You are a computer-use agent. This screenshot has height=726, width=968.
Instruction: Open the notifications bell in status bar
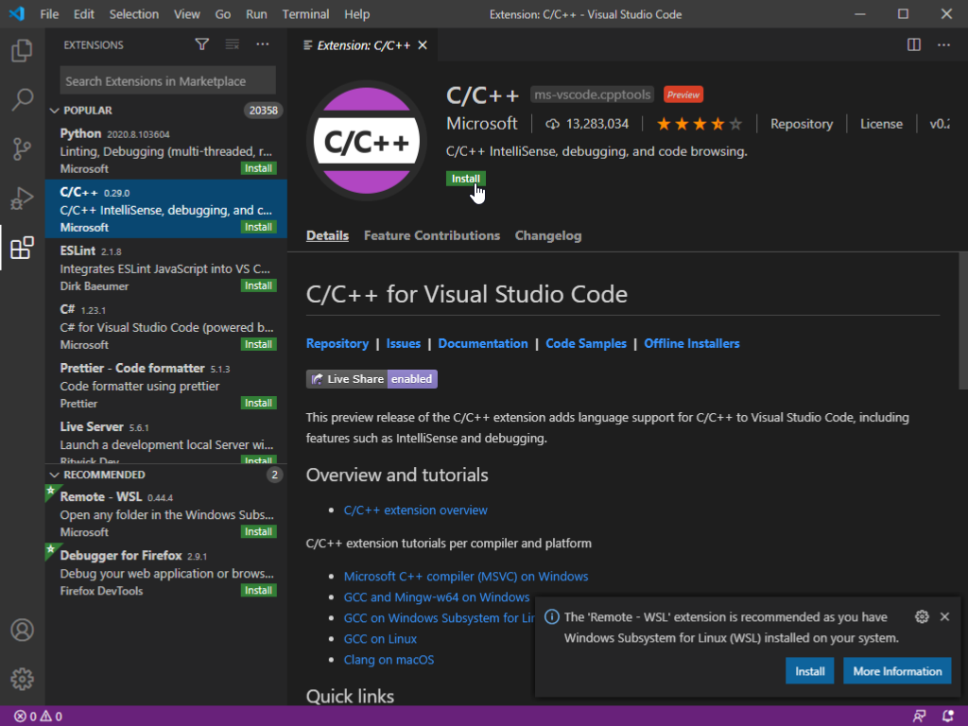pos(948,716)
